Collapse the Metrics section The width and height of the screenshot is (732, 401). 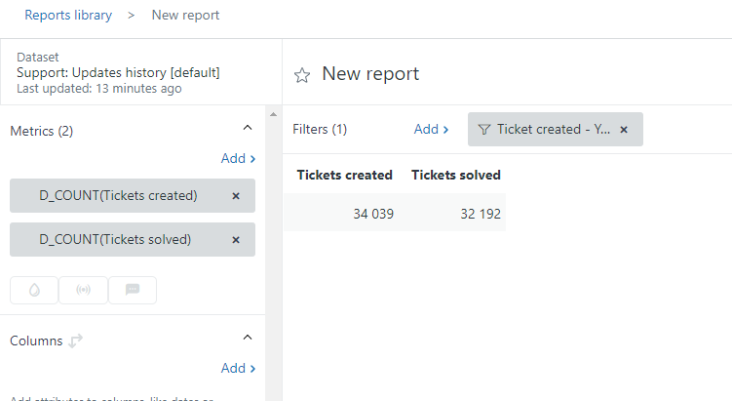click(247, 128)
